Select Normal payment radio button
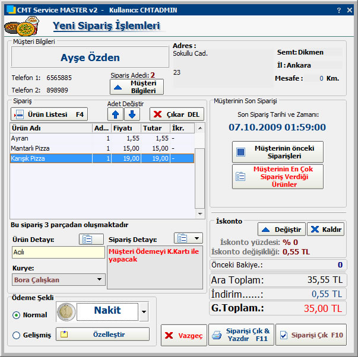 [16, 315]
